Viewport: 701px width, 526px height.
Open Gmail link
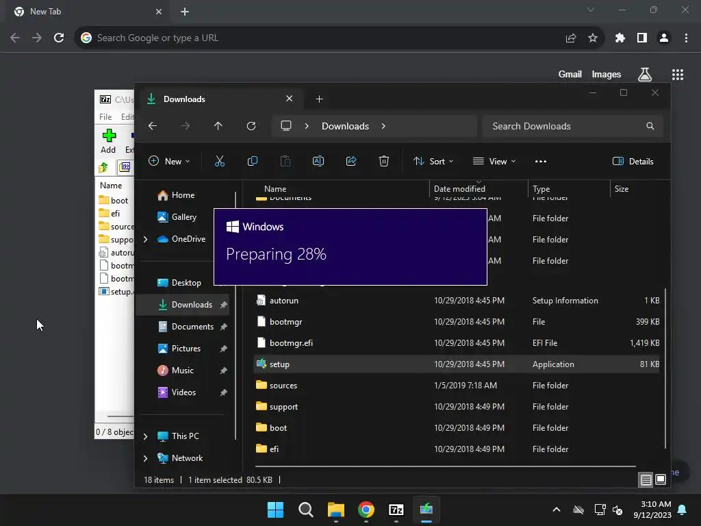(570, 74)
